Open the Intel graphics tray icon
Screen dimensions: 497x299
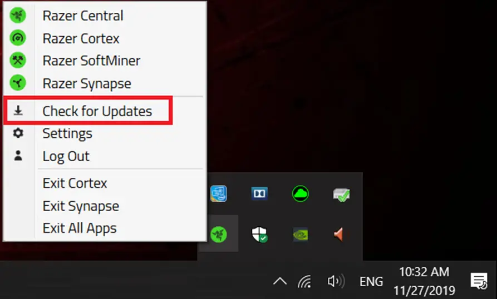pyautogui.click(x=219, y=193)
